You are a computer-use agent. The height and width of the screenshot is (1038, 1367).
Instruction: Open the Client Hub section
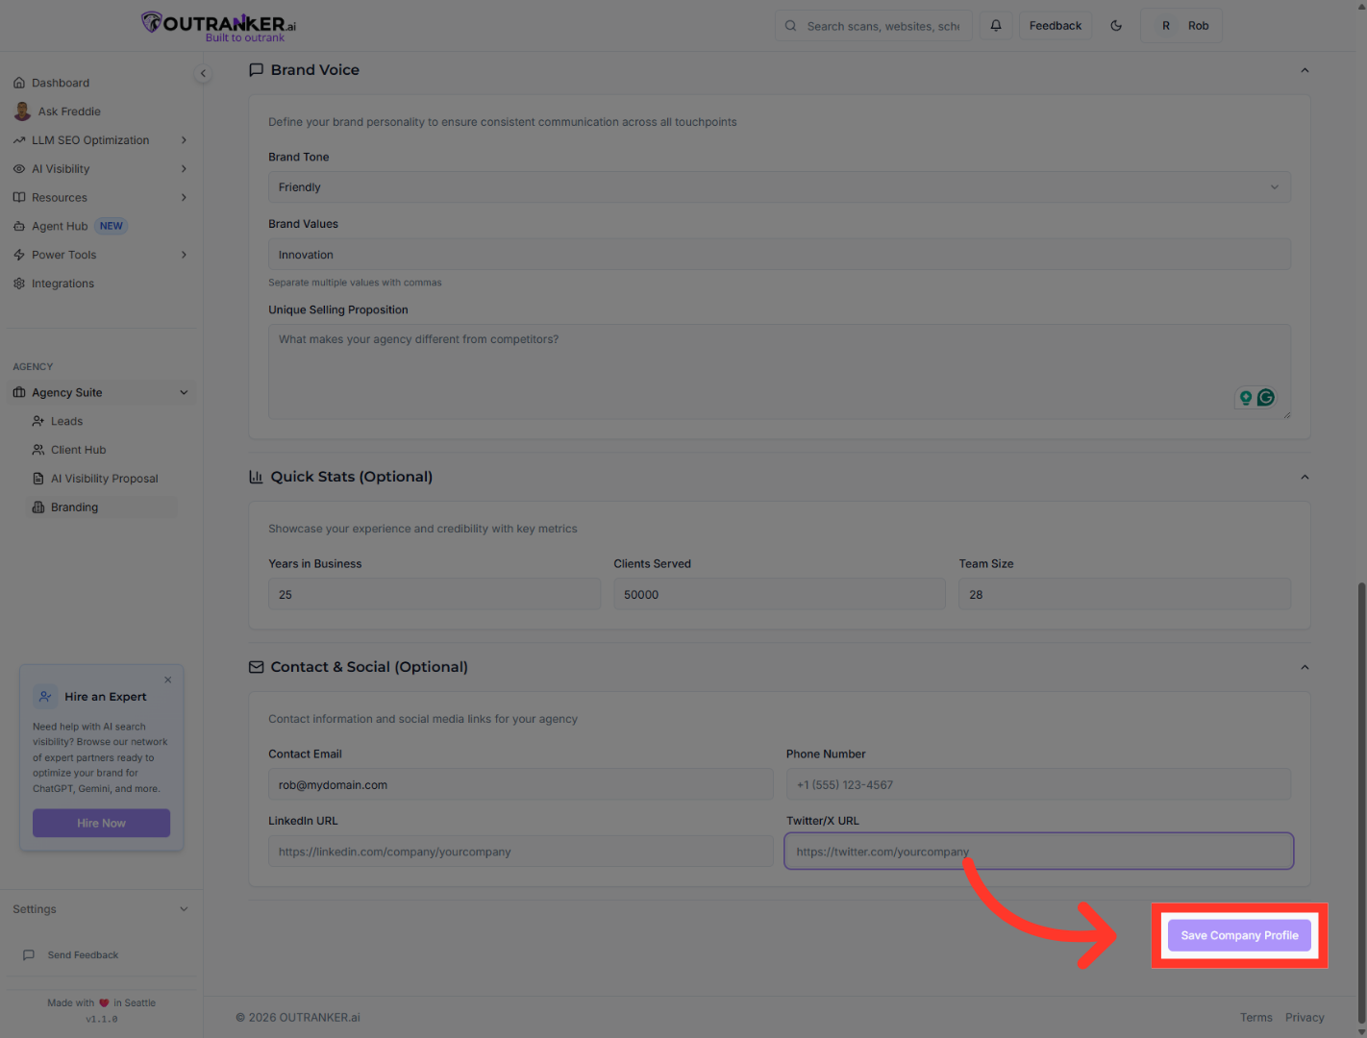point(79,449)
